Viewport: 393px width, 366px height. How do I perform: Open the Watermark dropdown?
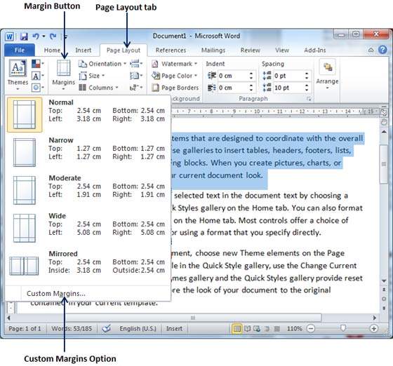pyautogui.click(x=175, y=64)
